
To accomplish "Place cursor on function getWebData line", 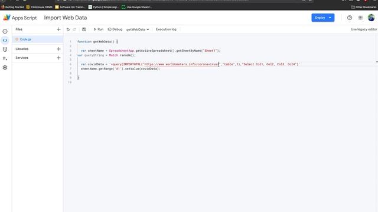I will pos(97,42).
